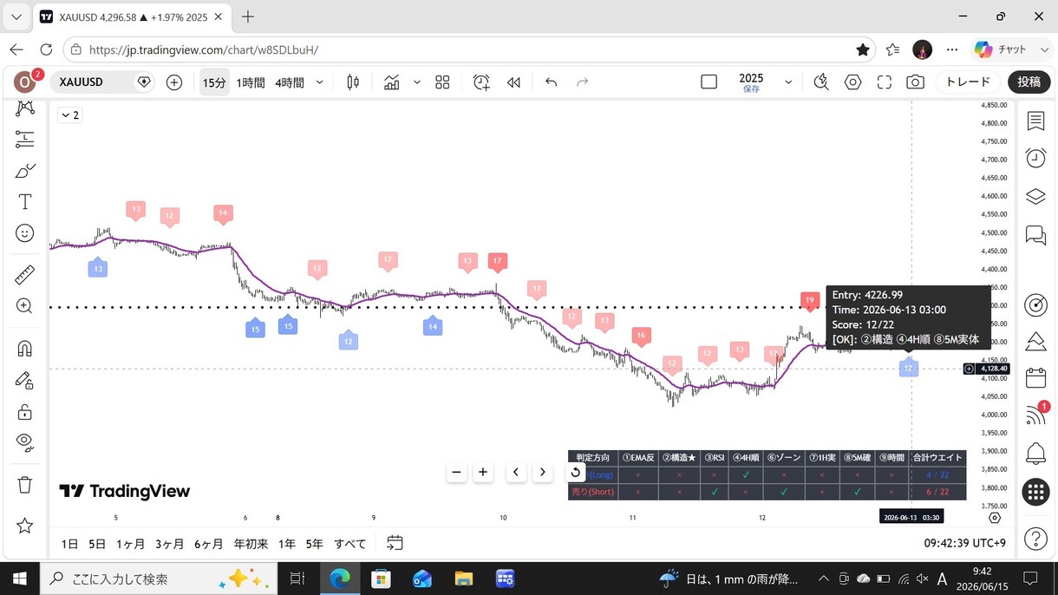The height and width of the screenshot is (595, 1058).
Task: Click the トレード button
Action: 968,82
